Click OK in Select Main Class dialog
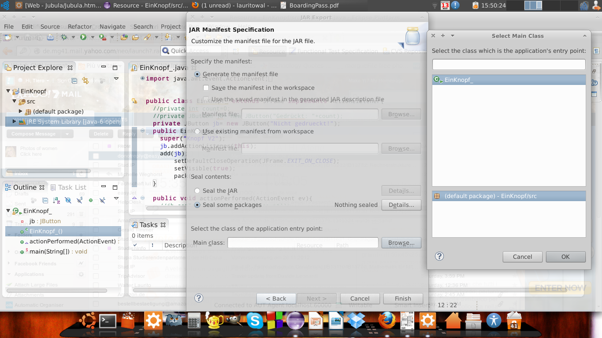 [565, 257]
